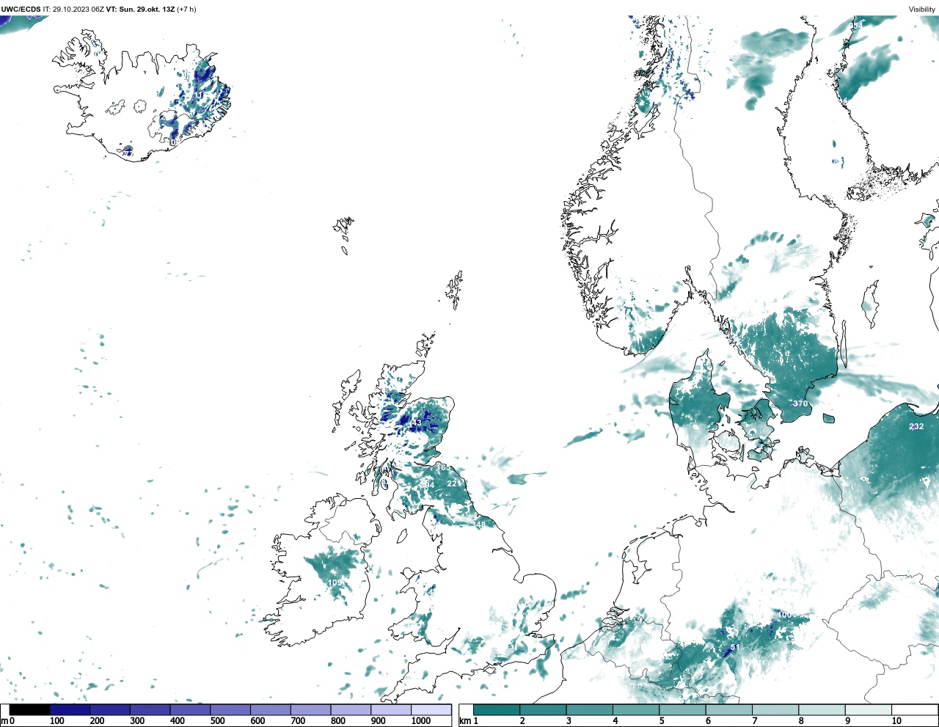The height and width of the screenshot is (727, 939).
Task: Click the (+7 h) forecast offset
Action: click(187, 10)
